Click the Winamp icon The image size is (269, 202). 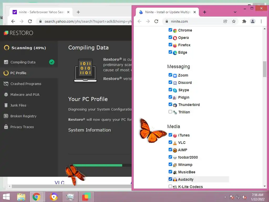click(x=175, y=165)
